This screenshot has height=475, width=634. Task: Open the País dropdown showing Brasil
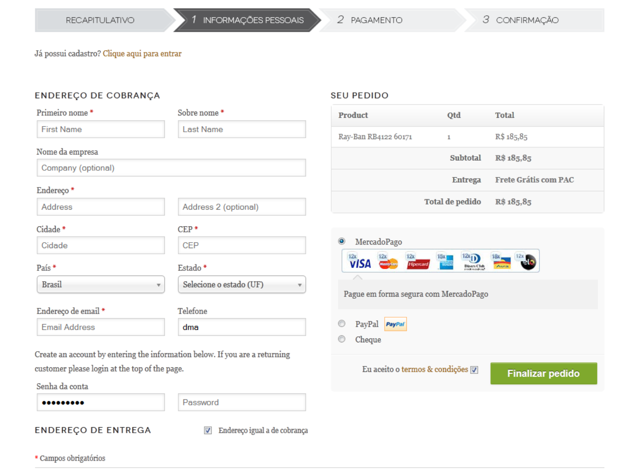coord(101,285)
